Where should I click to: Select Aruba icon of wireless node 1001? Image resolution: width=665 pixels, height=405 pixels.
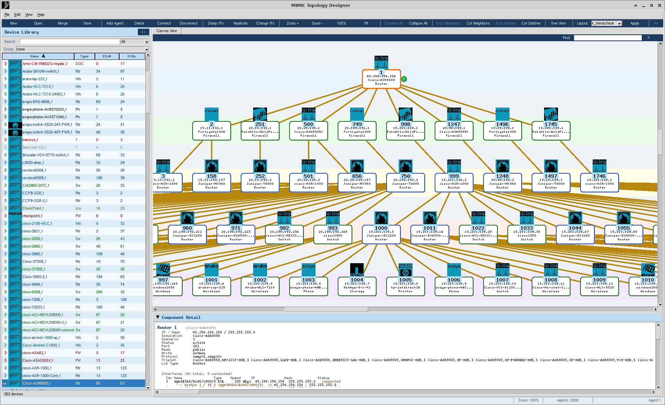(211, 270)
